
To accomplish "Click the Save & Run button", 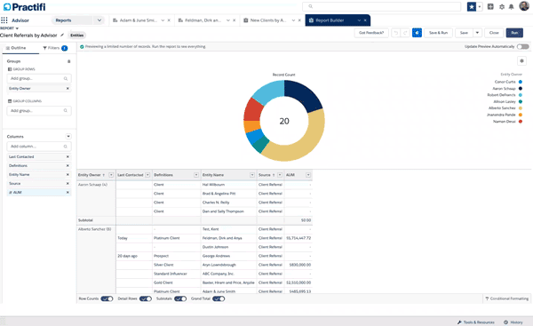I will pyautogui.click(x=438, y=33).
